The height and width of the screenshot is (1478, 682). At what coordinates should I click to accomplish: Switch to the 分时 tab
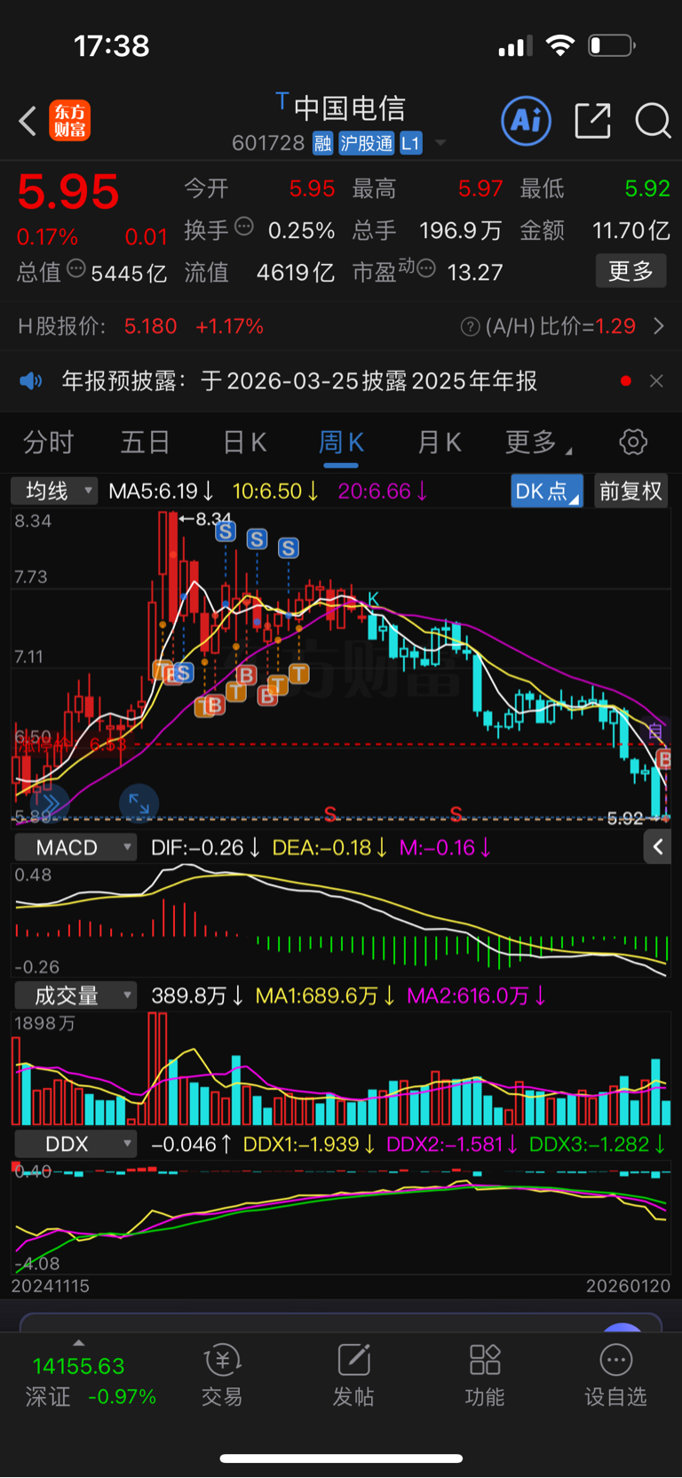pyautogui.click(x=48, y=442)
